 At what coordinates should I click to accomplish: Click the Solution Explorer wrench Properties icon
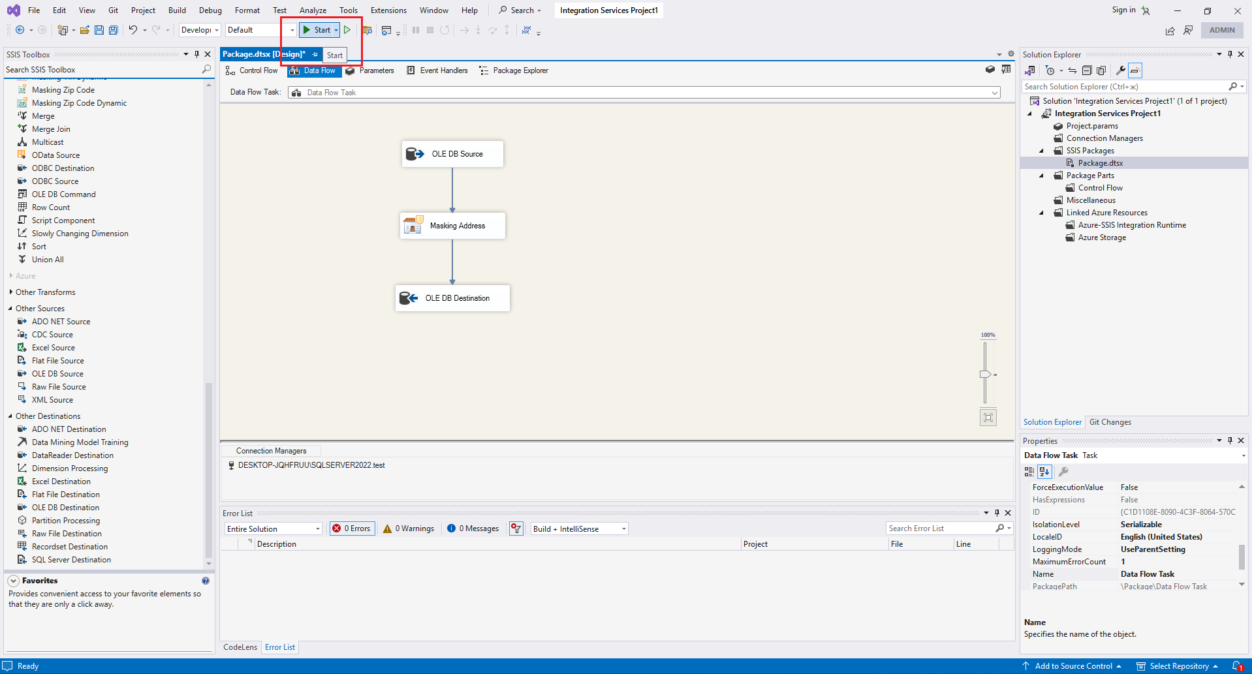click(1120, 70)
